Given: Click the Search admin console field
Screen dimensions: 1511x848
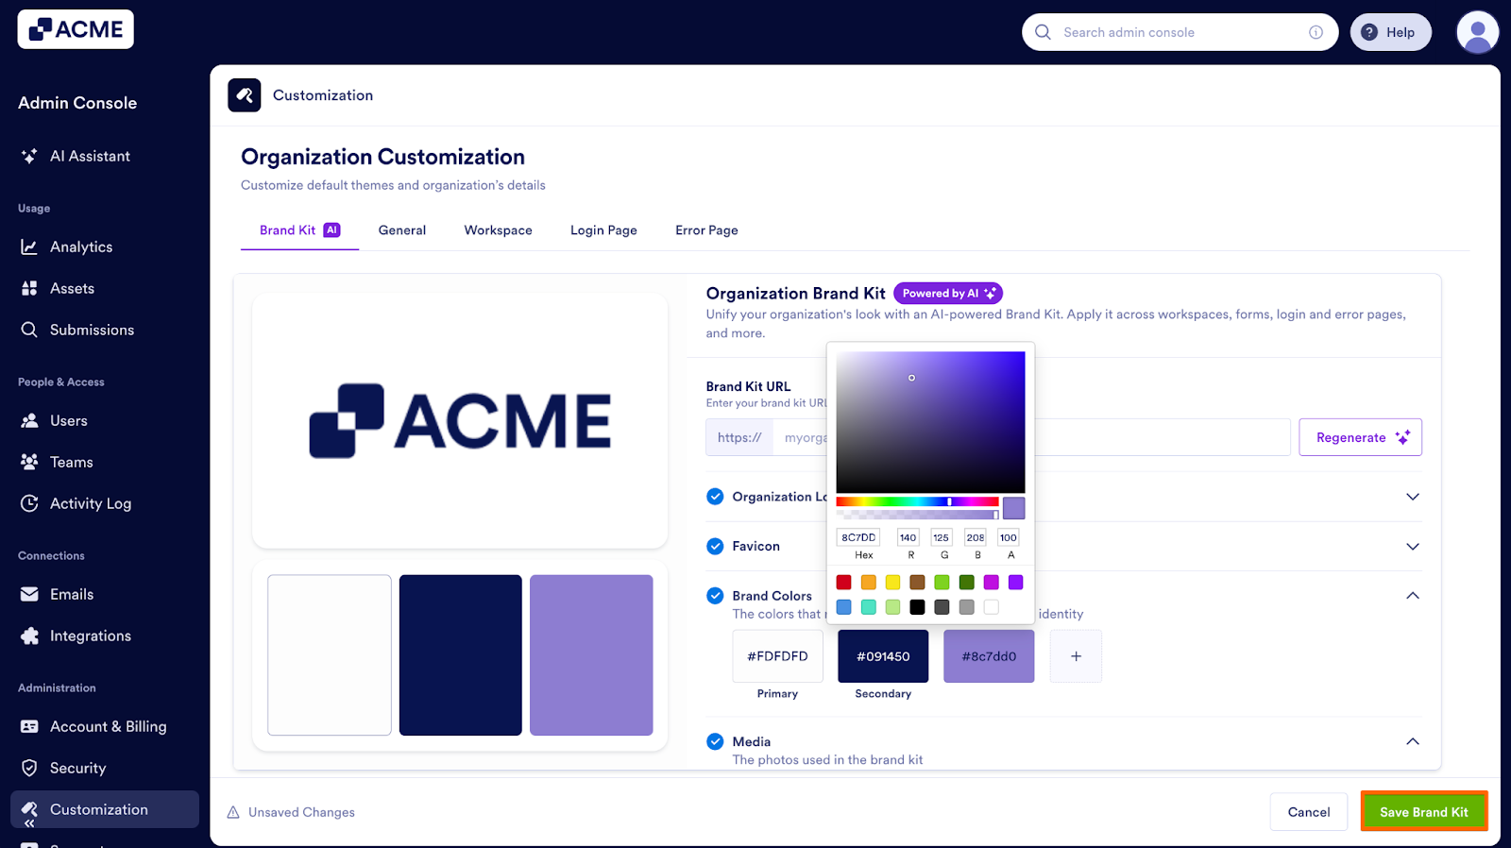Looking at the screenshot, I should [x=1180, y=32].
